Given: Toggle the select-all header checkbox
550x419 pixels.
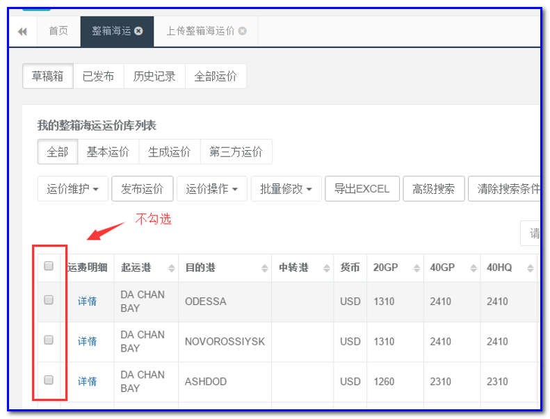Looking at the screenshot, I should coord(49,265).
